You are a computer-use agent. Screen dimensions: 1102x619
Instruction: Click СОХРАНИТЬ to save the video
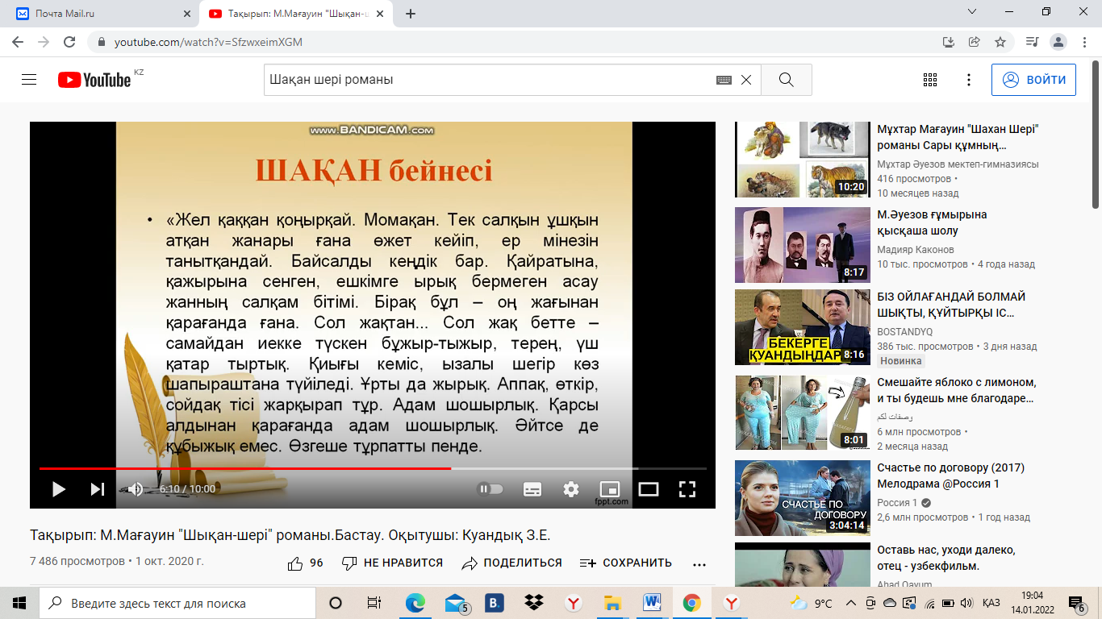pyautogui.click(x=625, y=563)
